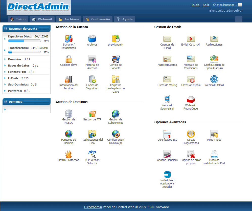The width and height of the screenshot is (252, 211).
Task: Switch to the Inicio tab
Action: [x=18, y=19]
